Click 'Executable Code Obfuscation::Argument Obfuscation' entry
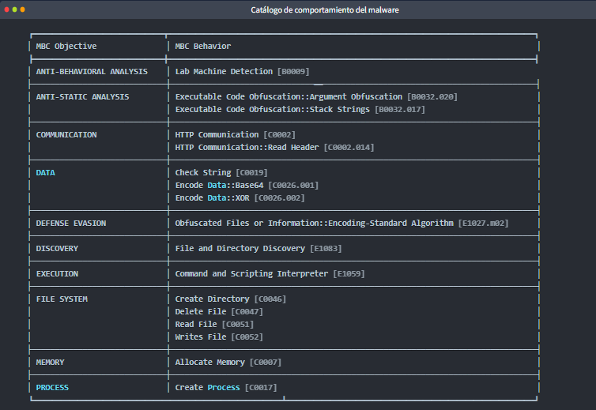The height and width of the screenshot is (410, 596). coord(289,97)
